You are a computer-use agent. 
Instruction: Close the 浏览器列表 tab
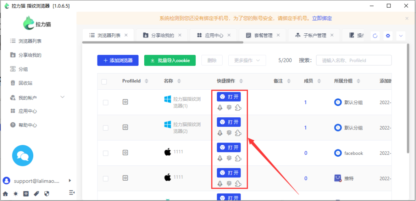point(126,35)
